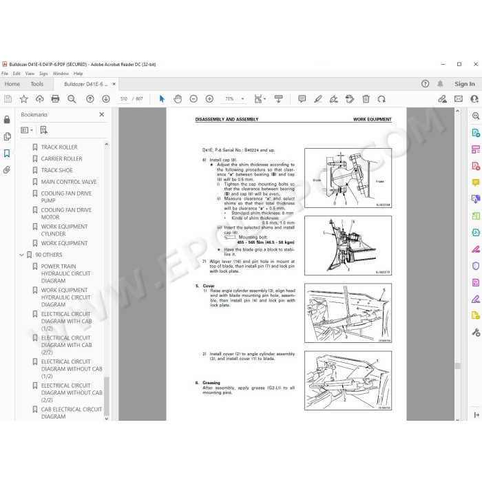Open WORK EQUIPMENT CYLINDER bookmark
Viewport: 482px width, 482px height.
tap(64, 230)
